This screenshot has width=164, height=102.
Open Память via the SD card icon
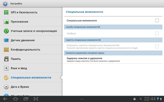pos(6,59)
